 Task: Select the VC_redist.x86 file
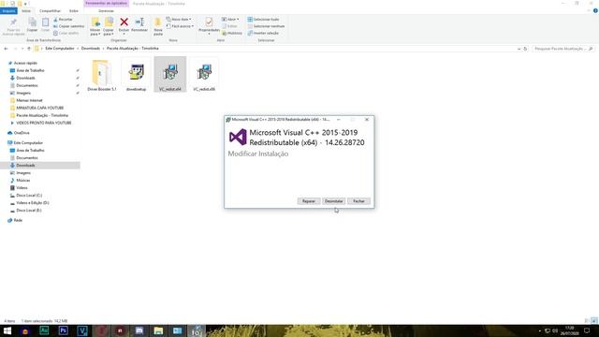click(204, 75)
